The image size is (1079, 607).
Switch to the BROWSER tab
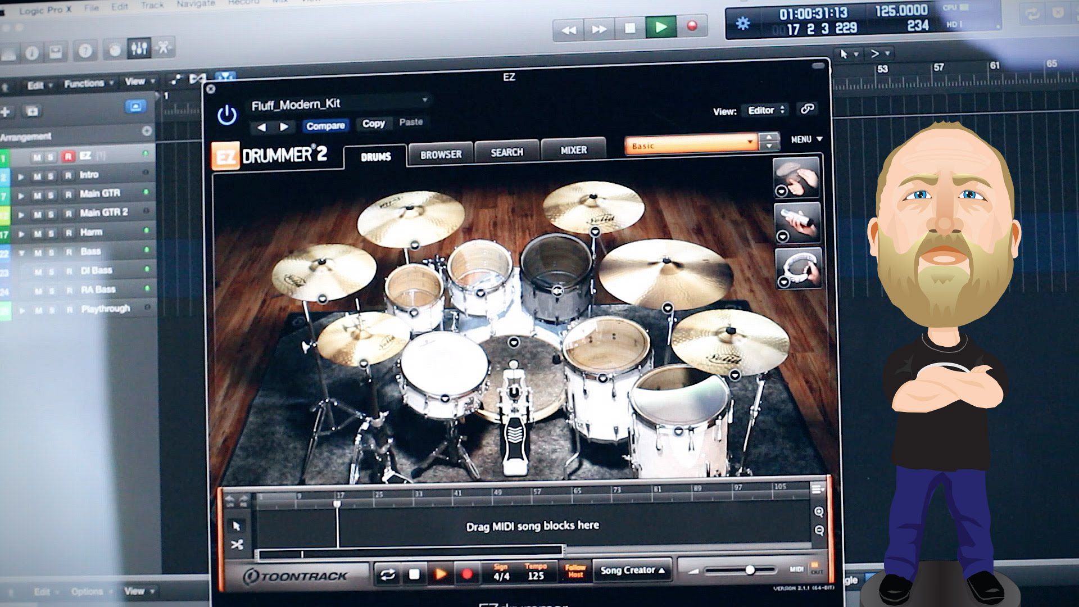pyautogui.click(x=441, y=154)
